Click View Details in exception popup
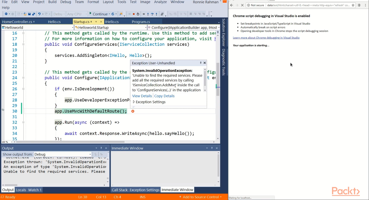This screenshot has height=200, width=369. coord(142,96)
